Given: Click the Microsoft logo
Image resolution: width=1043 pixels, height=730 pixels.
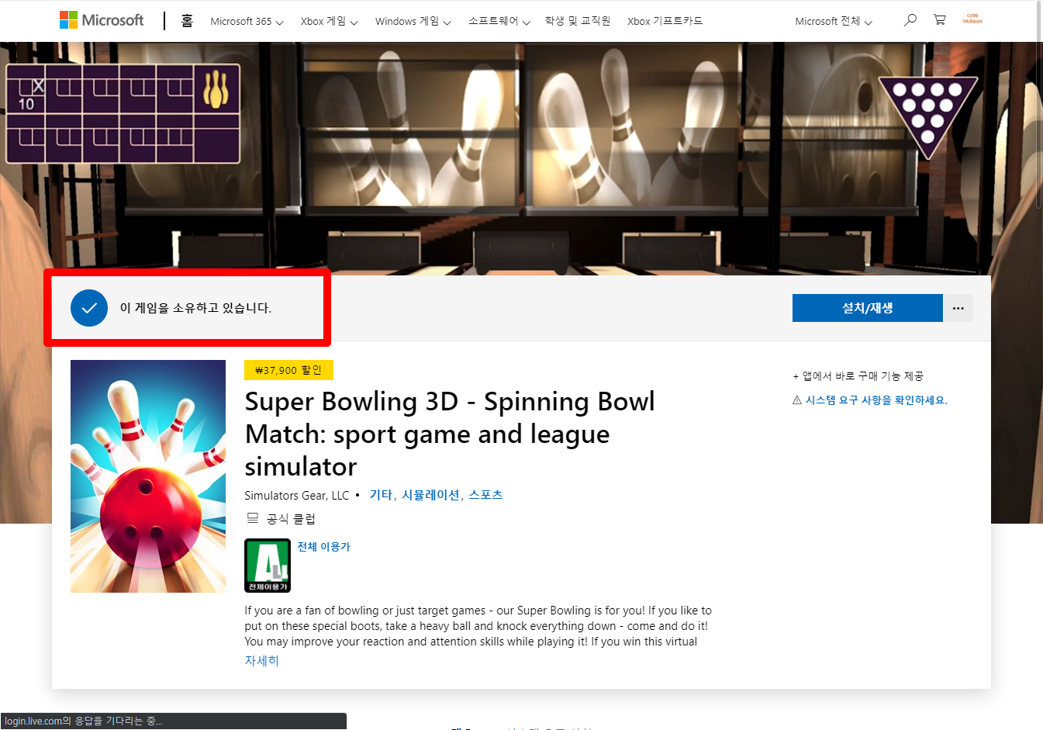Looking at the screenshot, I should click(x=102, y=20).
